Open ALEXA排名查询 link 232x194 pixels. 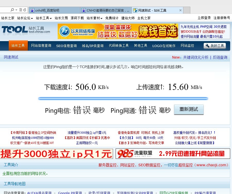click(x=39, y=193)
